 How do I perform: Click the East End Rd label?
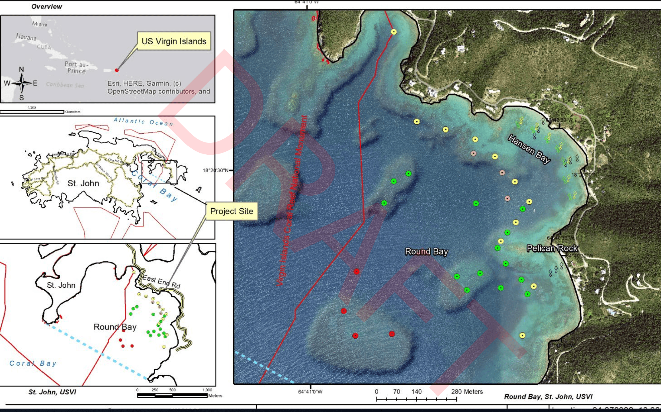tap(161, 281)
